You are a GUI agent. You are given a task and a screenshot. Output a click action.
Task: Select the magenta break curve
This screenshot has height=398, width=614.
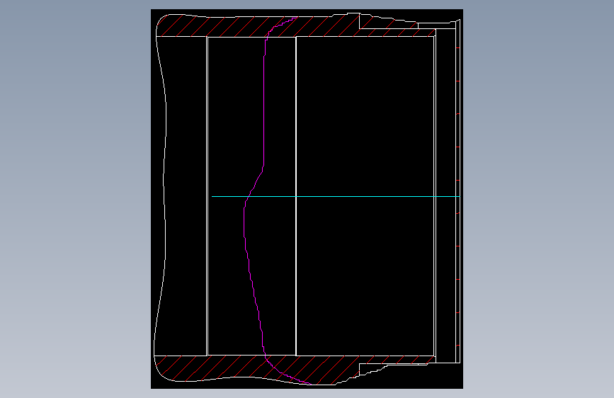click(x=264, y=118)
